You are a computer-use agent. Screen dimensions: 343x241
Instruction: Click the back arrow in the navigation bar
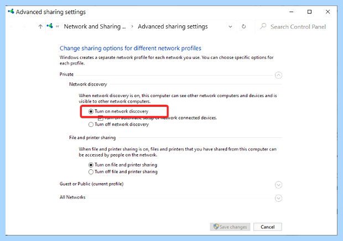click(13, 26)
